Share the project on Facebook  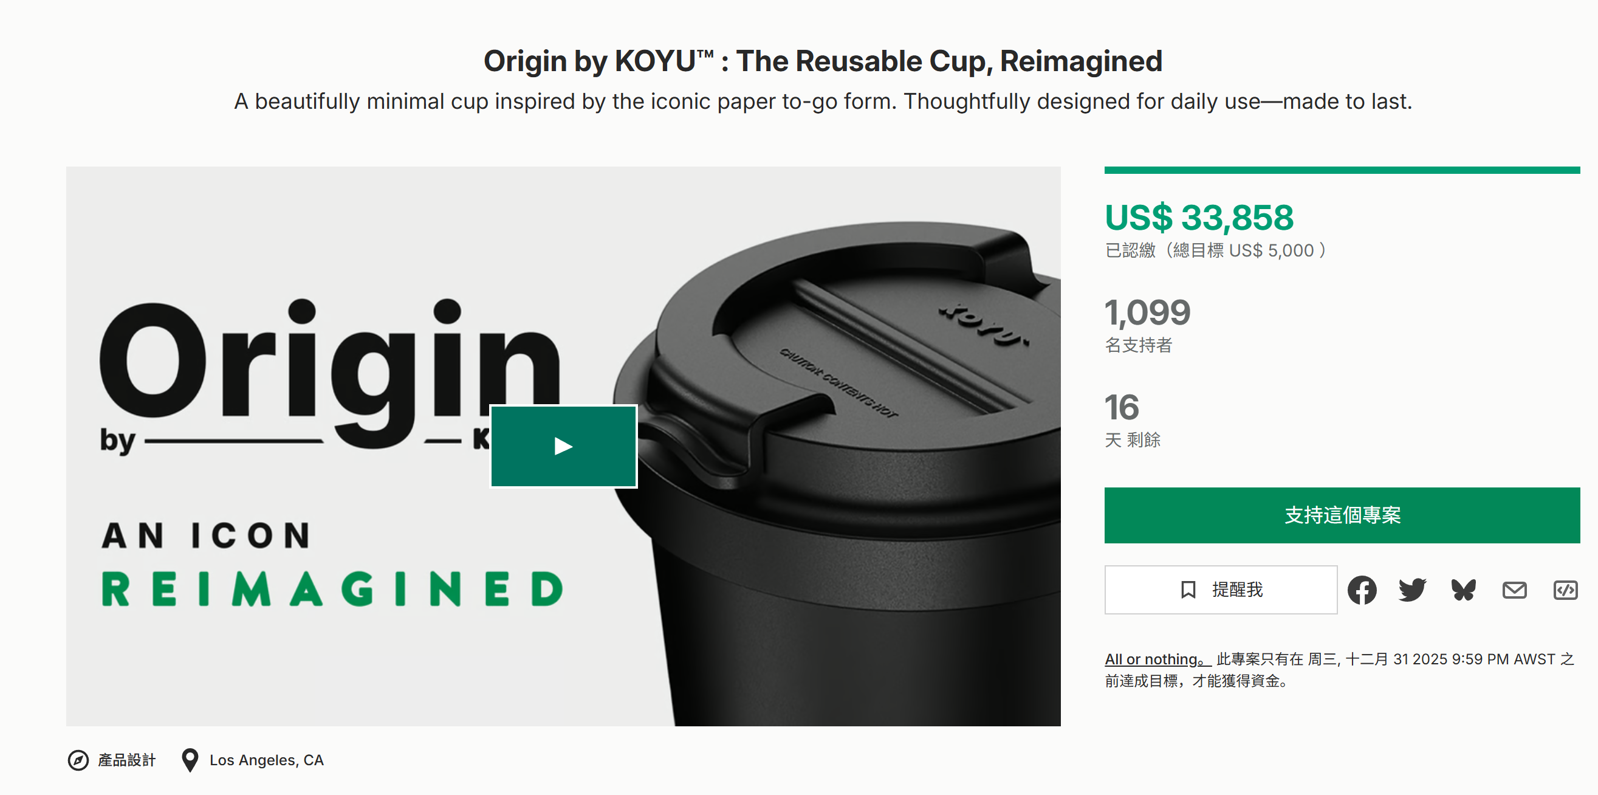point(1362,590)
